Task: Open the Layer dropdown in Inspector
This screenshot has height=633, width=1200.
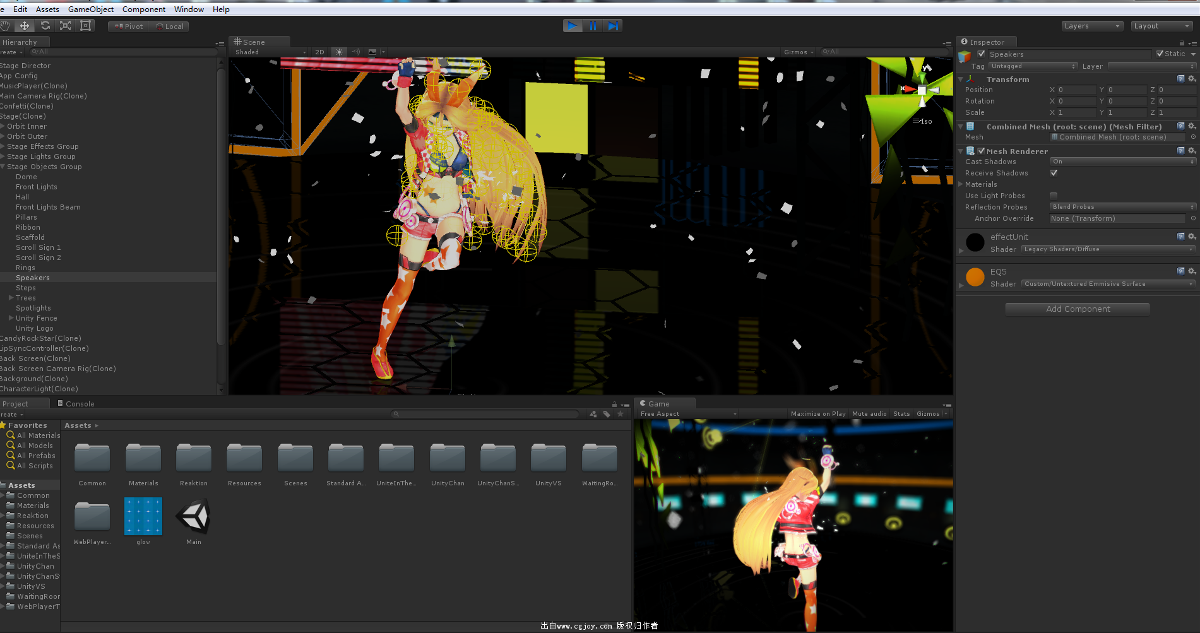Action: tap(1152, 66)
